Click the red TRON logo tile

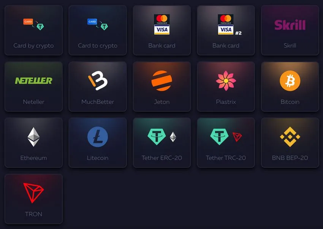33,199
